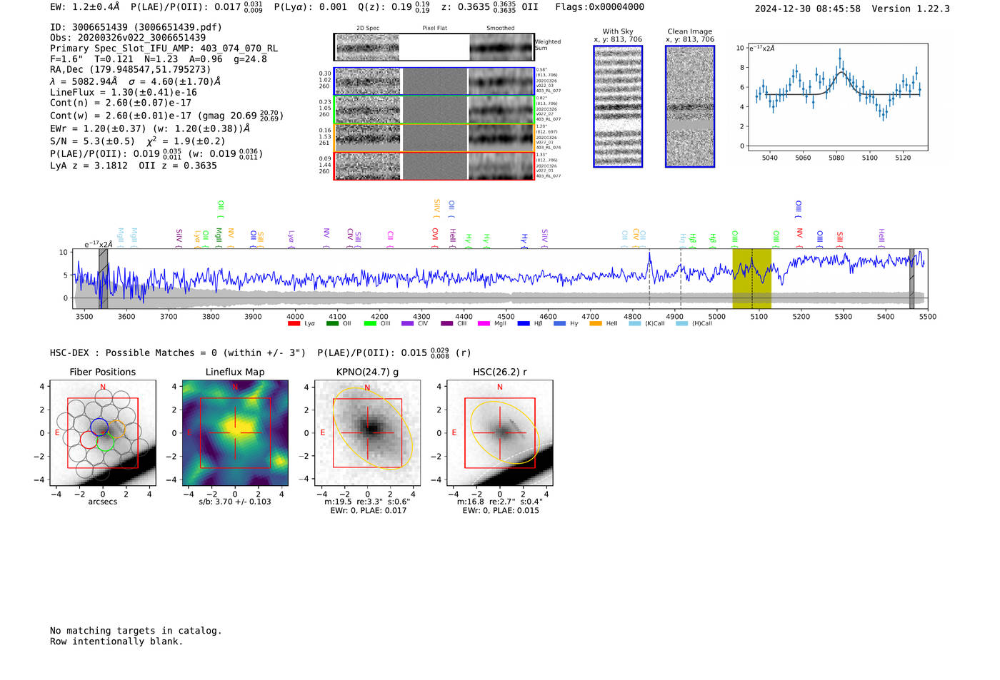Click the dark green OII legend swatch
1000x680 pixels.
[x=332, y=324]
